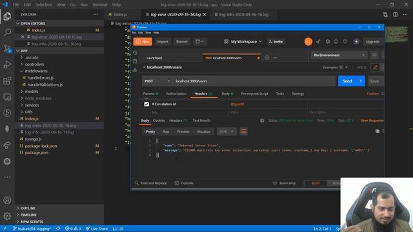413x232 pixels.
Task: Click Save Response link
Action: pyautogui.click(x=372, y=121)
